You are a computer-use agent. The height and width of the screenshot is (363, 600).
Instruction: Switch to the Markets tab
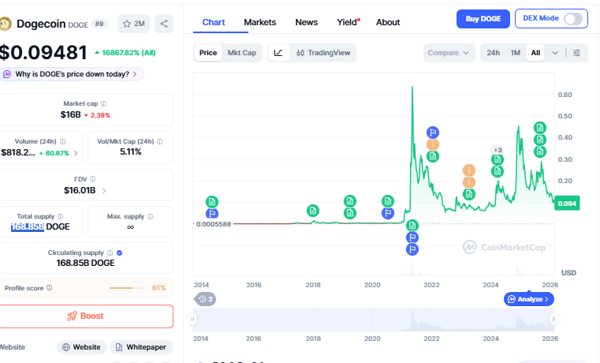click(x=259, y=22)
